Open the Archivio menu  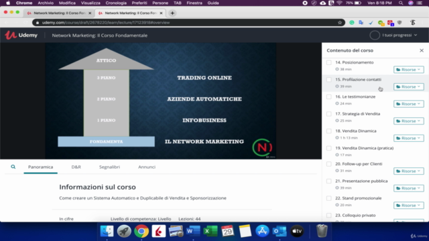tap(46, 3)
